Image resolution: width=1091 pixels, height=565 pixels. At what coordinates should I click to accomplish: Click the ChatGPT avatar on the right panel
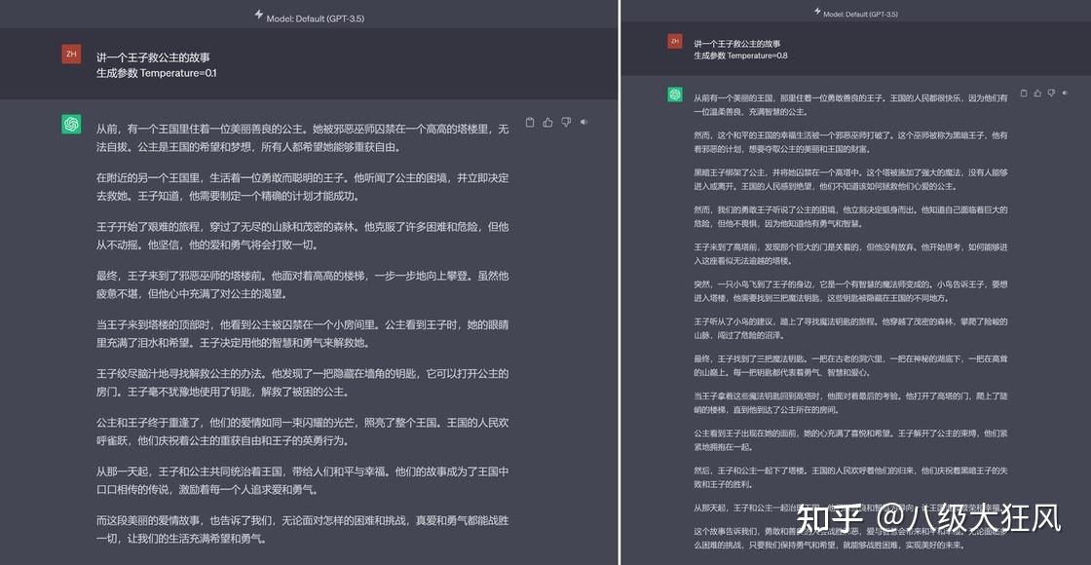[673, 93]
